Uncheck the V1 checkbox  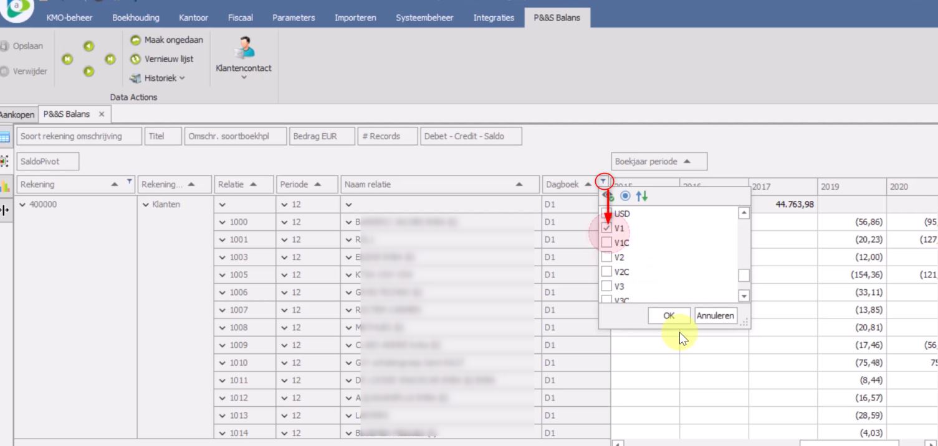pyautogui.click(x=607, y=228)
